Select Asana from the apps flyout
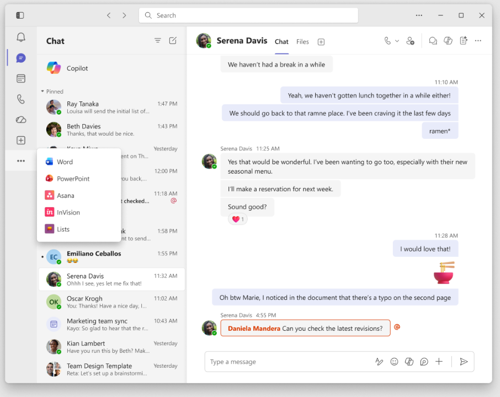 coord(65,196)
